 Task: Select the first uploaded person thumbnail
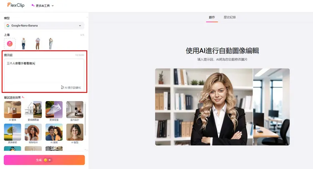coord(23,43)
